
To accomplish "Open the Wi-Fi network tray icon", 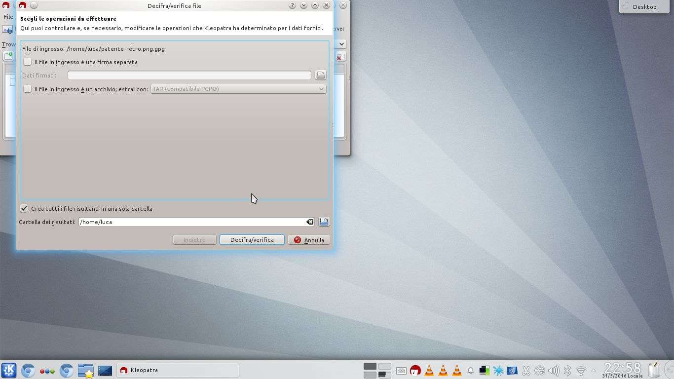I will pyautogui.click(x=581, y=370).
